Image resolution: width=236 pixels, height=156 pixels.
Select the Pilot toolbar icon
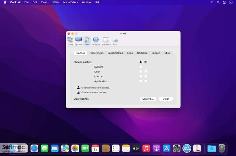tap(115, 41)
